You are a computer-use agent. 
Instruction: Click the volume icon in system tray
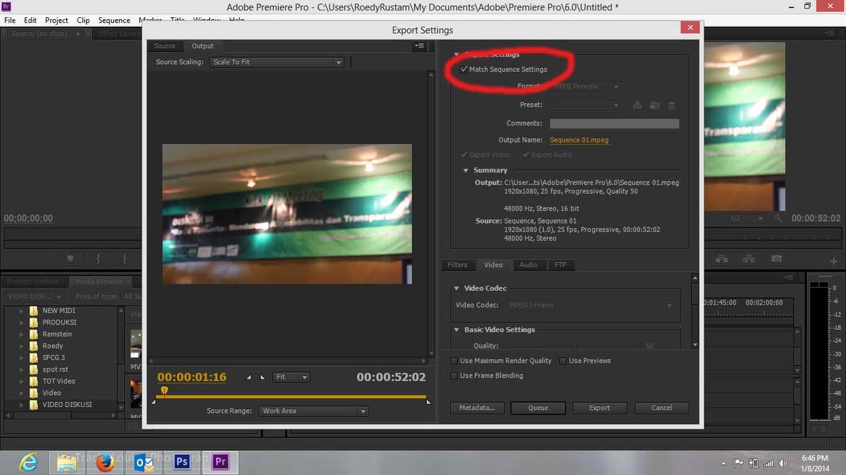[x=784, y=463]
